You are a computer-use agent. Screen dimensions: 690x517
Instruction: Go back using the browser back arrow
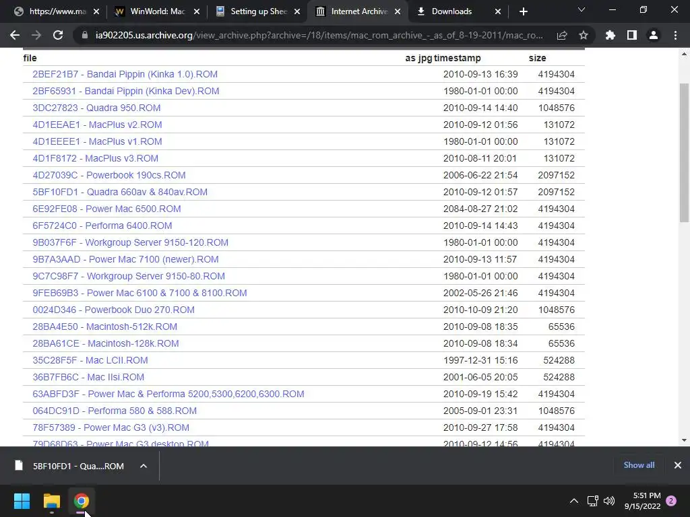[15, 35]
